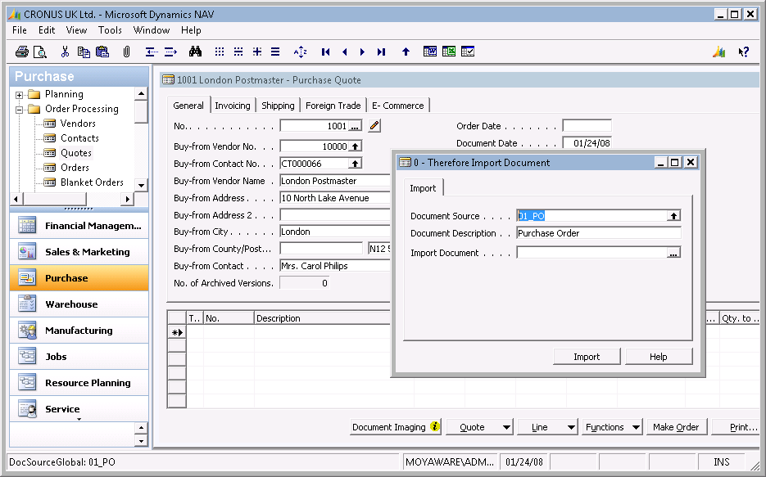The image size is (766, 477).
Task: Click the ellipsis assist button in No. field
Action: coord(356,126)
